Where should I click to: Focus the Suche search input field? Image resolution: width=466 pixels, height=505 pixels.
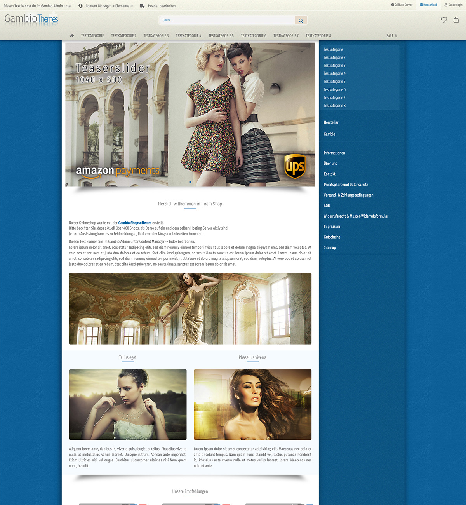(227, 20)
